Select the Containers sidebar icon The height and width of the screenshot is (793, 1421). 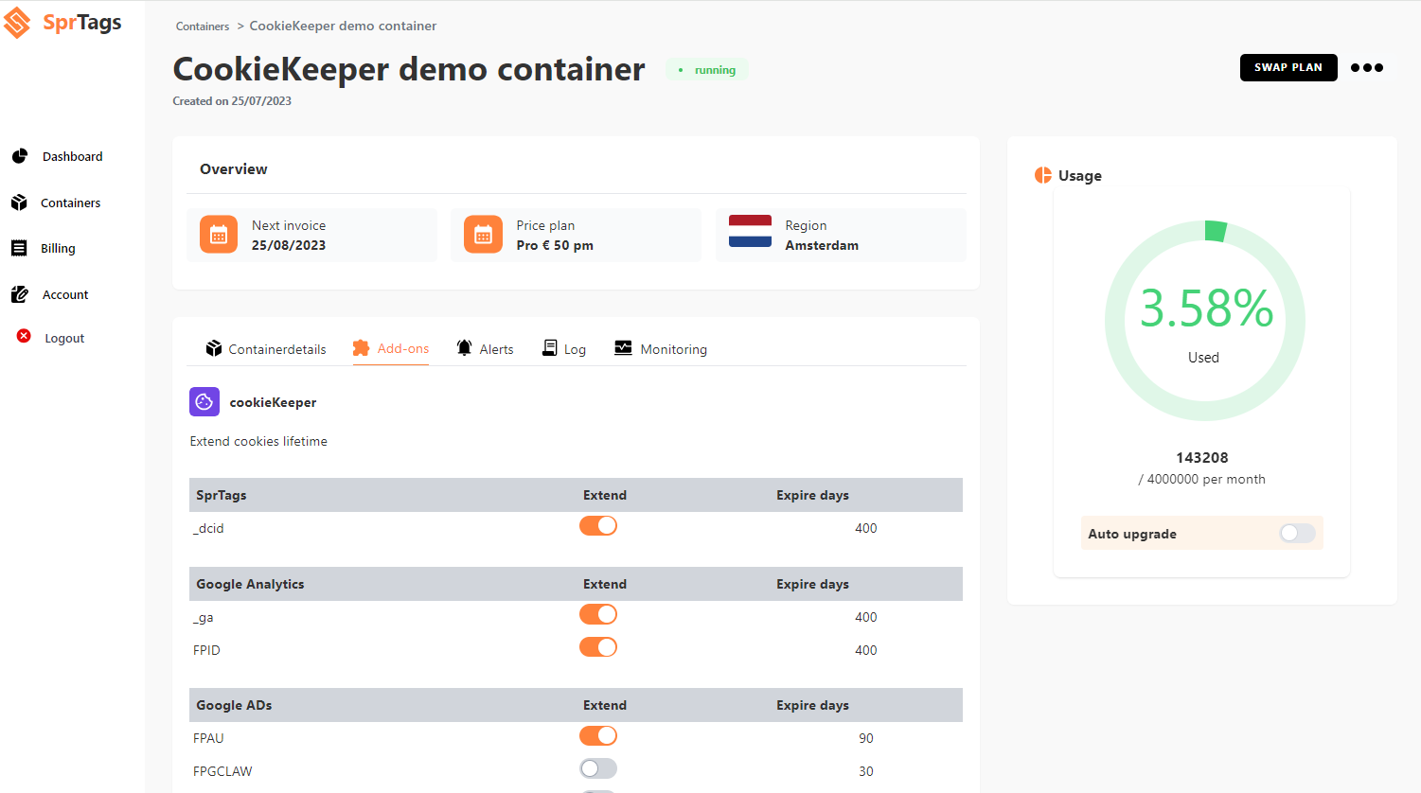[20, 202]
